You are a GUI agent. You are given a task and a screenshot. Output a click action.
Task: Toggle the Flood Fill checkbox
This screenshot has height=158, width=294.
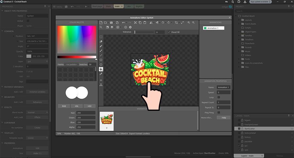pos(169,32)
